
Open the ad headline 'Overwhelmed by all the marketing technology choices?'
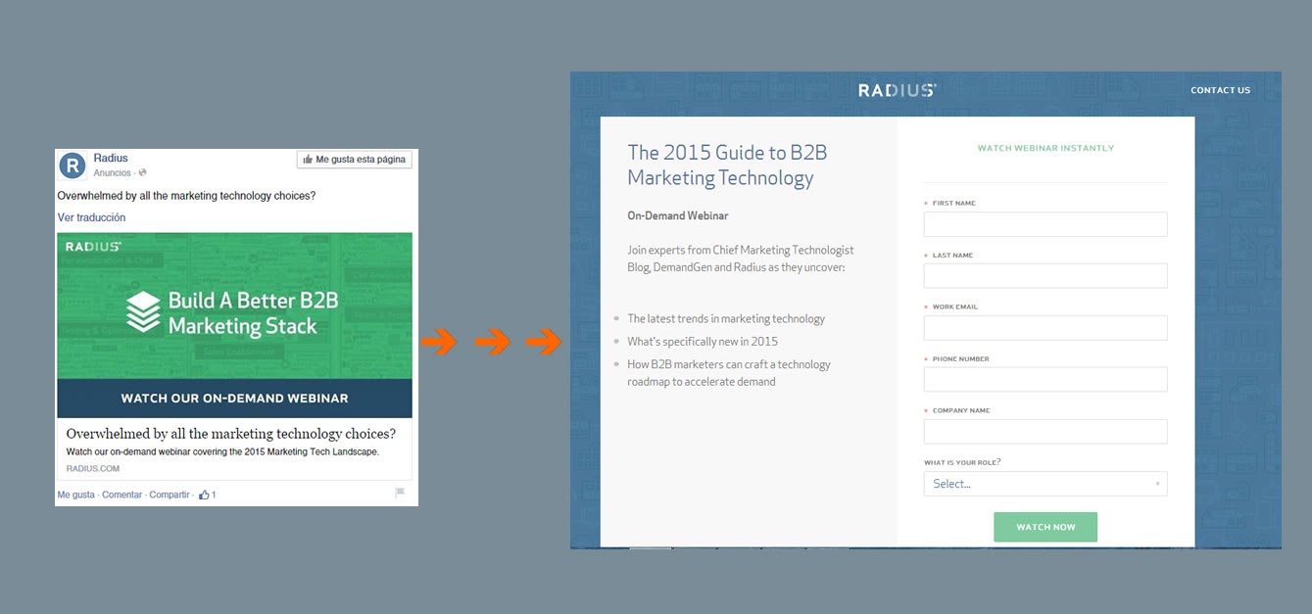[x=231, y=434]
